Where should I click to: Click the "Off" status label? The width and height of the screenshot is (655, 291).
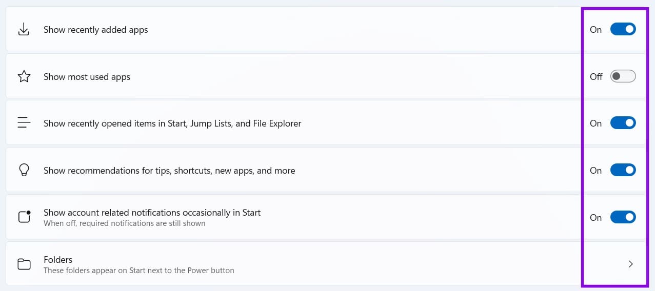point(596,77)
